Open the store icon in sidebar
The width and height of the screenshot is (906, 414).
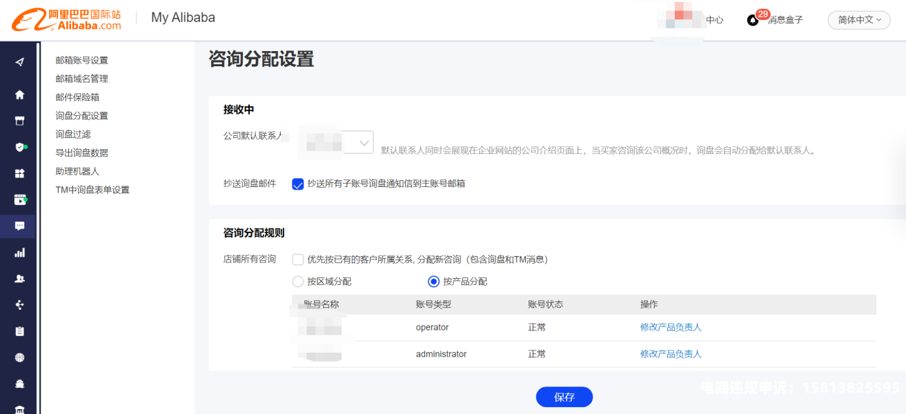click(19, 121)
